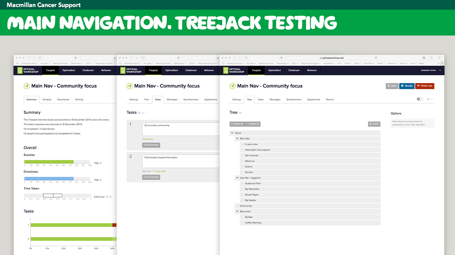The width and height of the screenshot is (455, 255).
Task: Select Chalkmark in right window navbar
Action: click(x=294, y=70)
